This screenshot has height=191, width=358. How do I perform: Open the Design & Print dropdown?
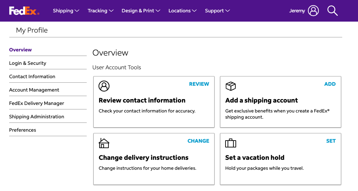(141, 11)
